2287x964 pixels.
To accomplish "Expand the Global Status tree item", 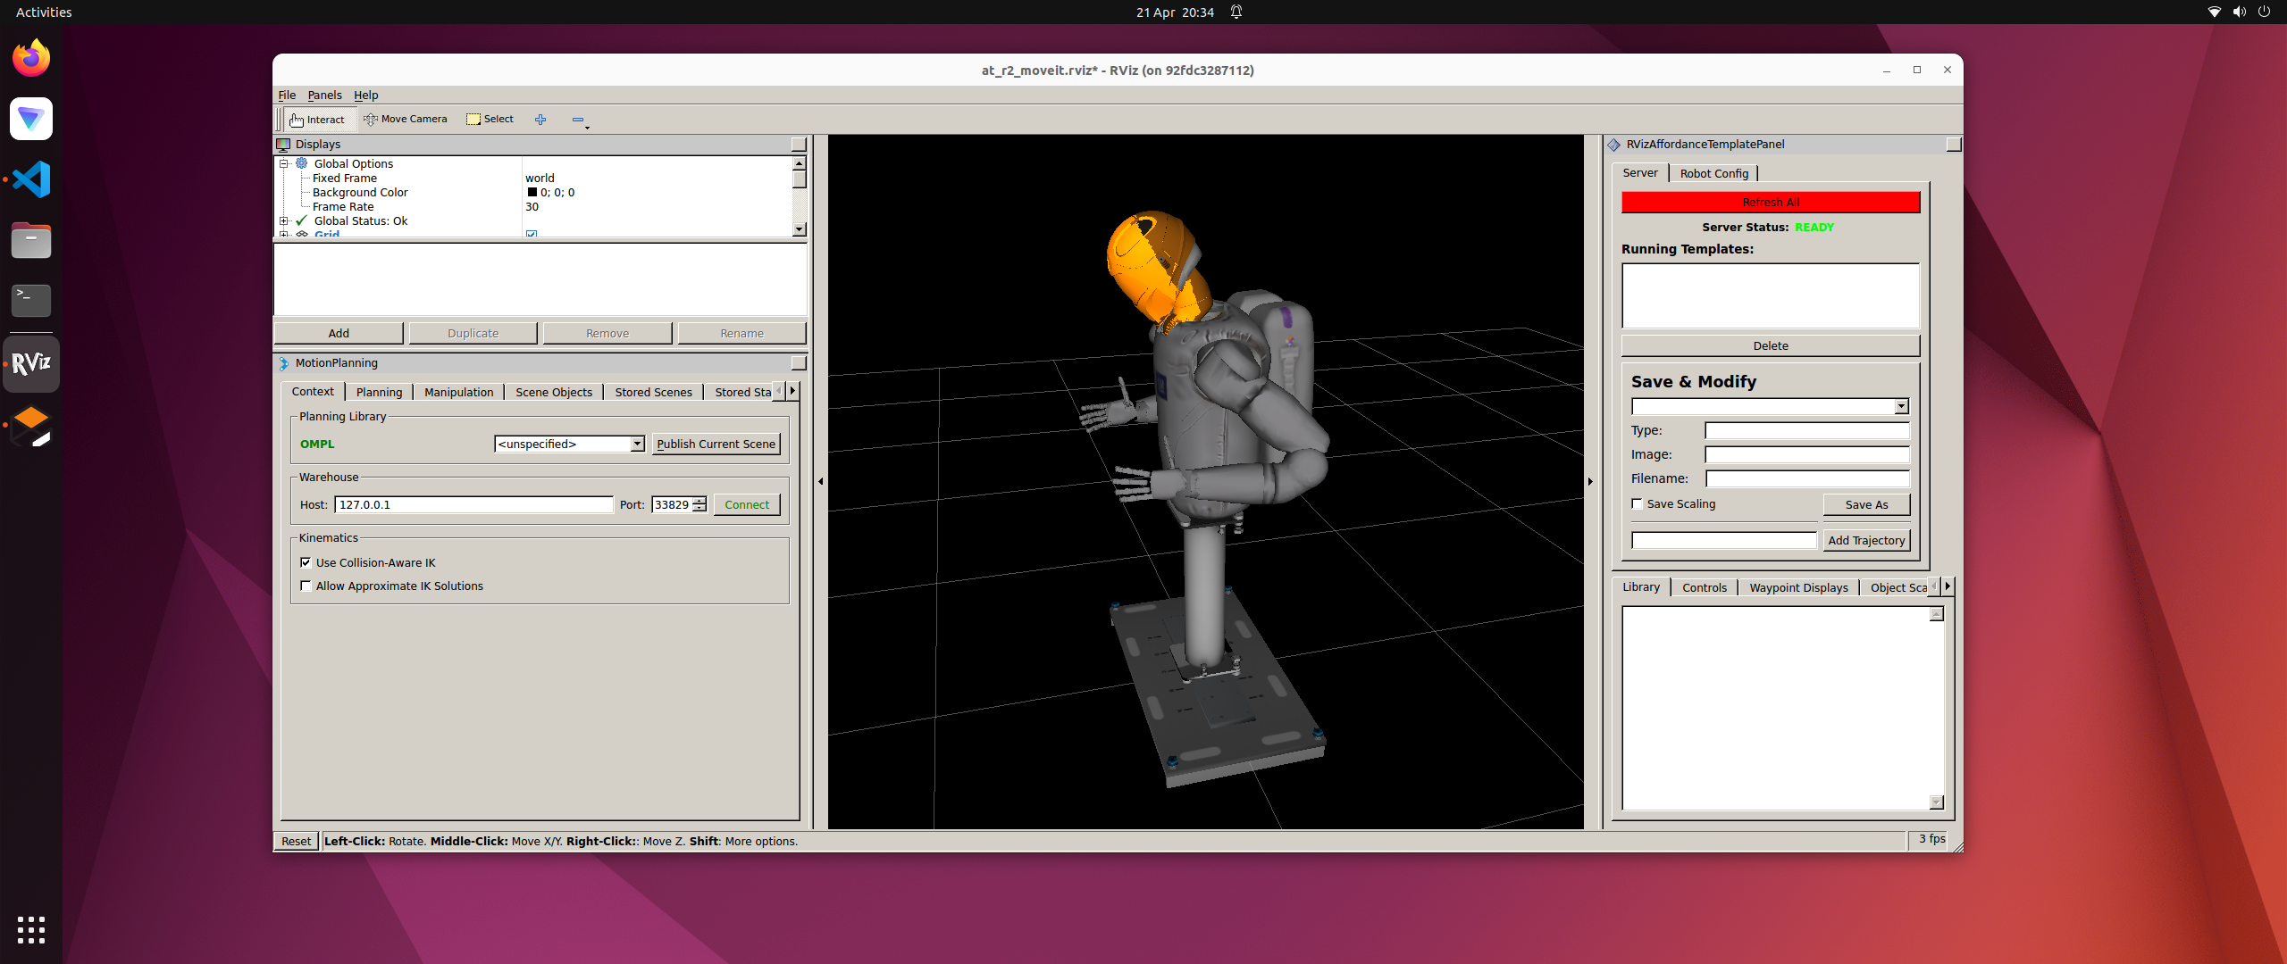I will [x=284, y=221].
